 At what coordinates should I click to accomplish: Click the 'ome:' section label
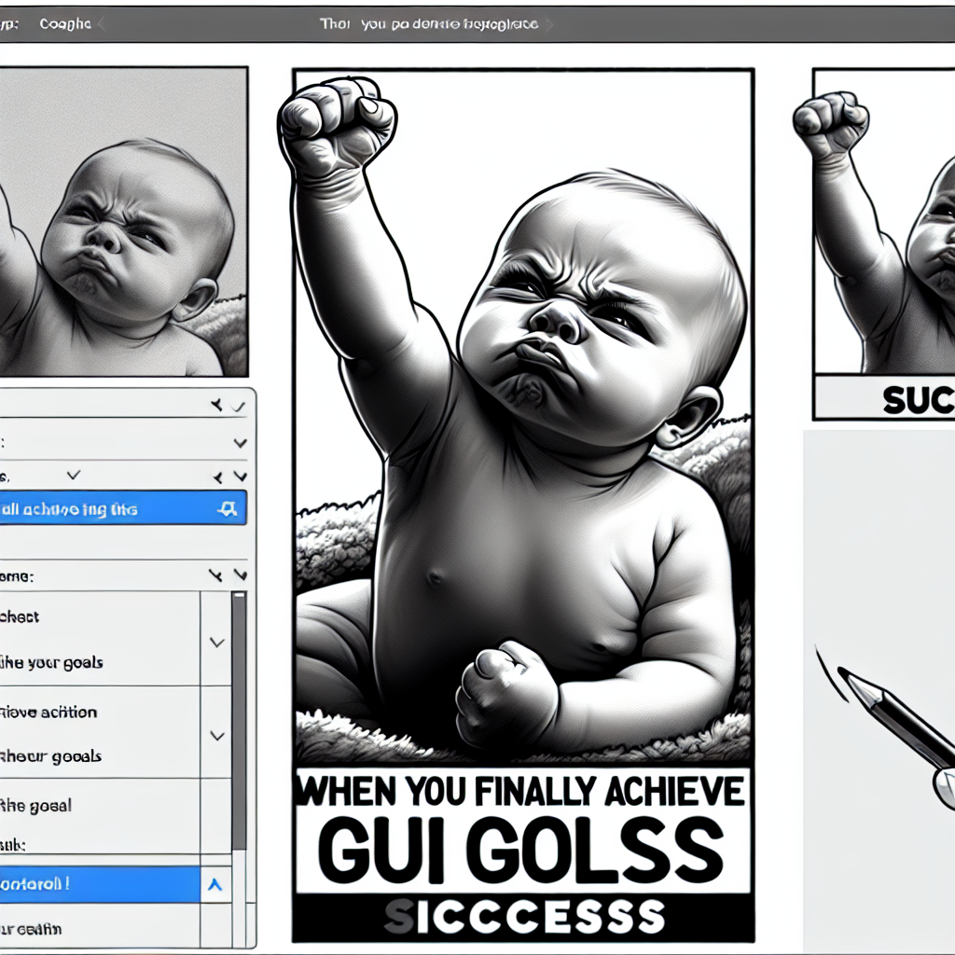17,576
